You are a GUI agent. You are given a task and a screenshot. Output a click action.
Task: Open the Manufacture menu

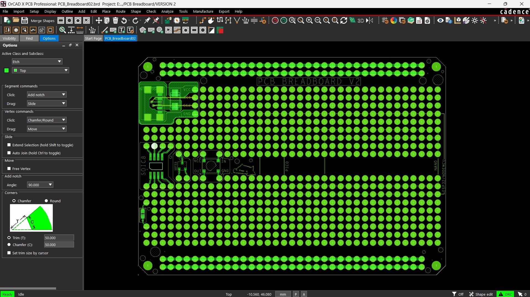click(203, 12)
